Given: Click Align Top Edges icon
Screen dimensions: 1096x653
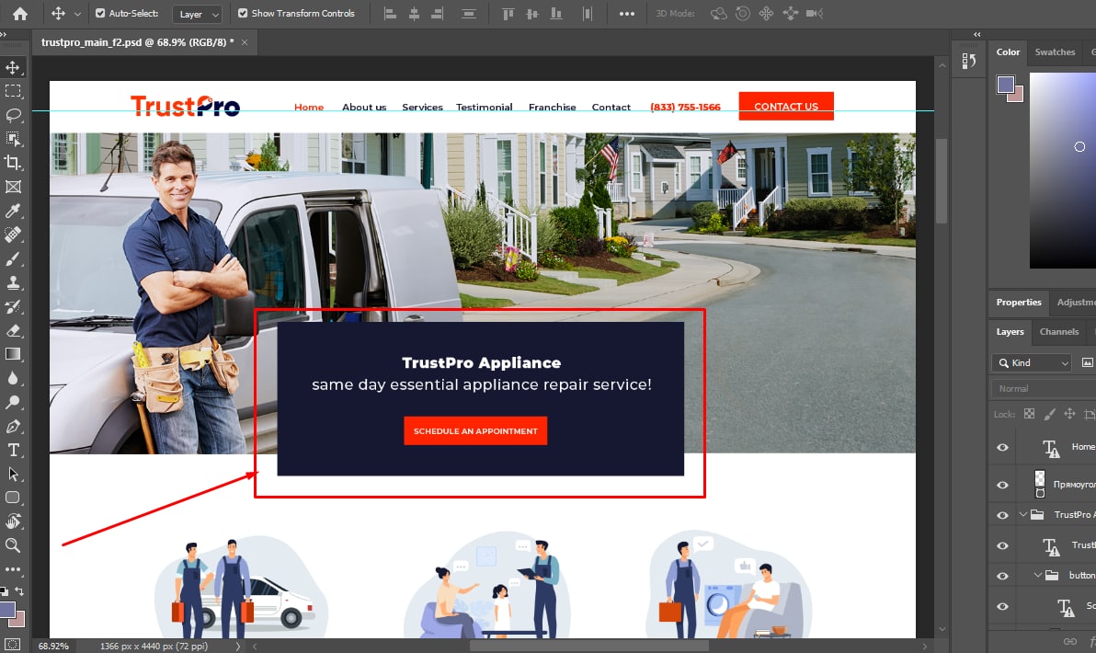Looking at the screenshot, I should (x=508, y=13).
